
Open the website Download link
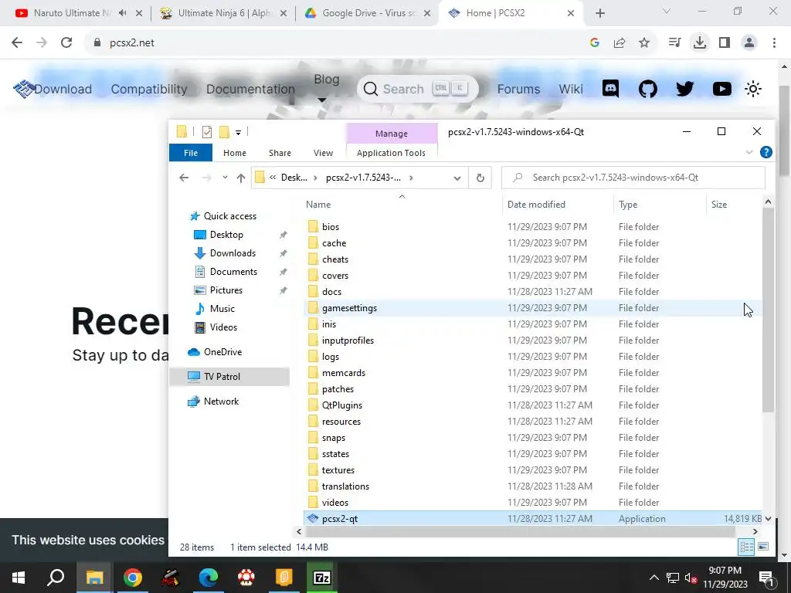pos(63,90)
